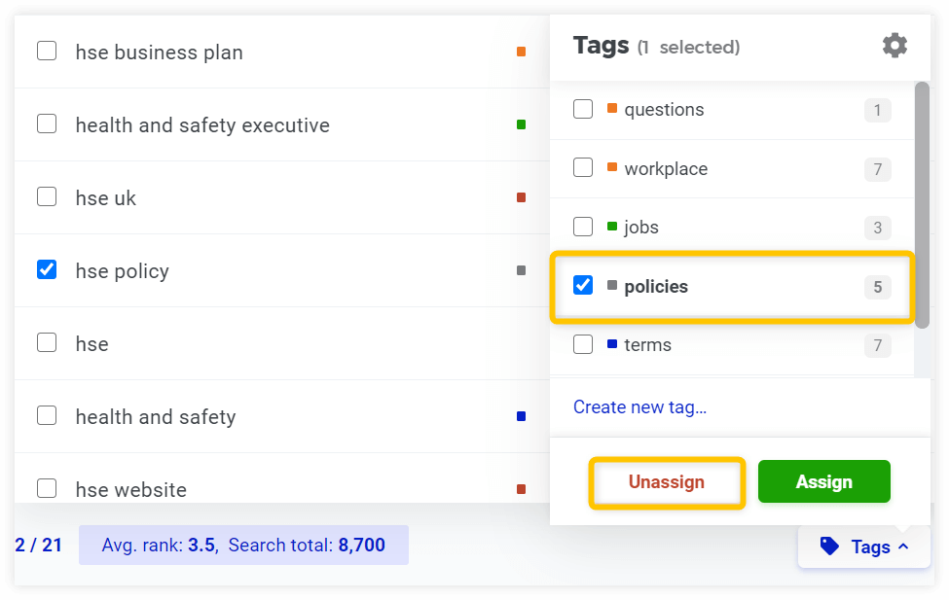The width and height of the screenshot is (949, 600).
Task: Click the green tag dot beside health and safety executive
Action: tap(522, 124)
